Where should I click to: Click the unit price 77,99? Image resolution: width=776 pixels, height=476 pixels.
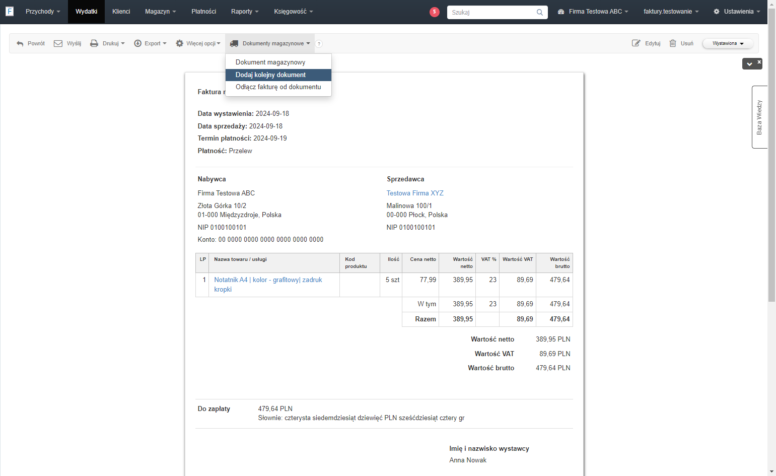[428, 280]
